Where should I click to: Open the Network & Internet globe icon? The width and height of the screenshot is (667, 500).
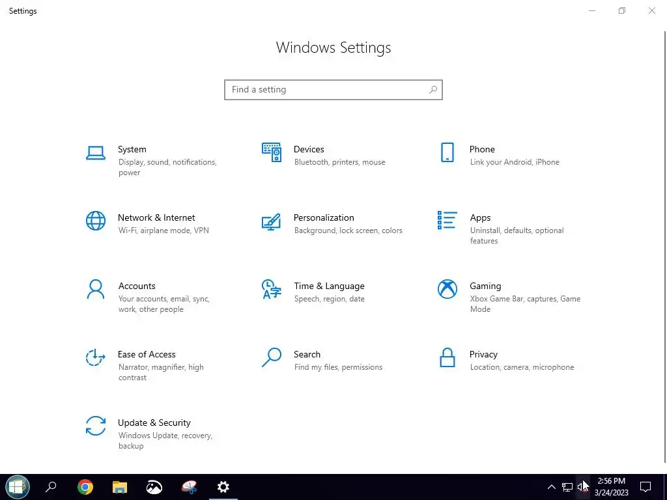96,221
